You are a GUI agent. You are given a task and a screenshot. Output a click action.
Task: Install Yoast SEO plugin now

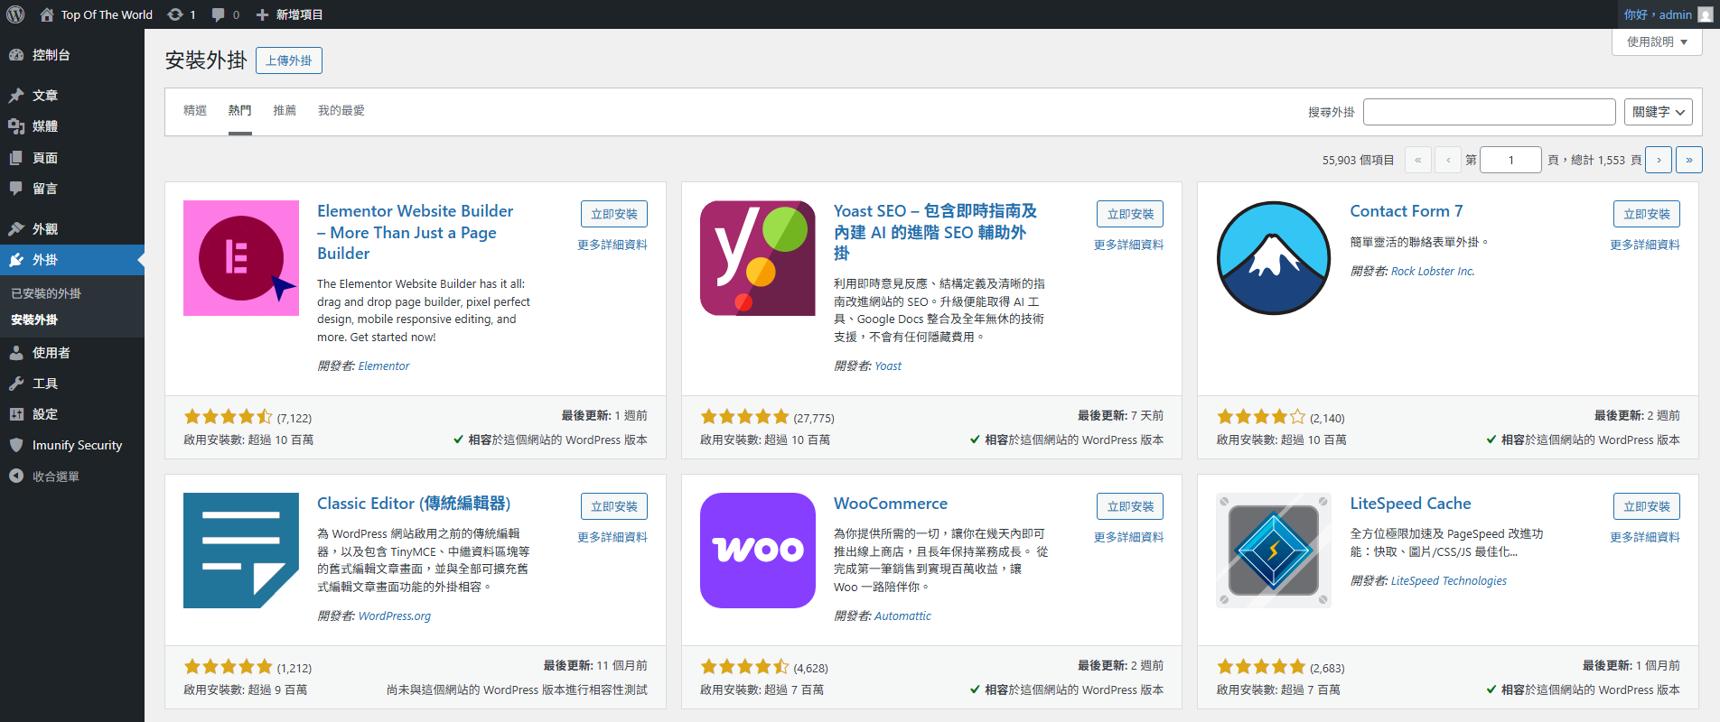coord(1130,214)
